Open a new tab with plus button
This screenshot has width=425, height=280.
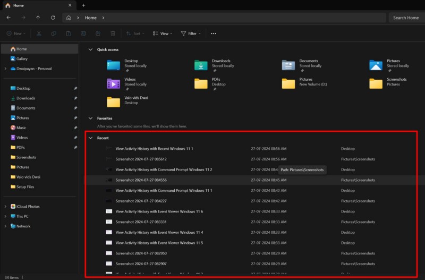pyautogui.click(x=83, y=5)
